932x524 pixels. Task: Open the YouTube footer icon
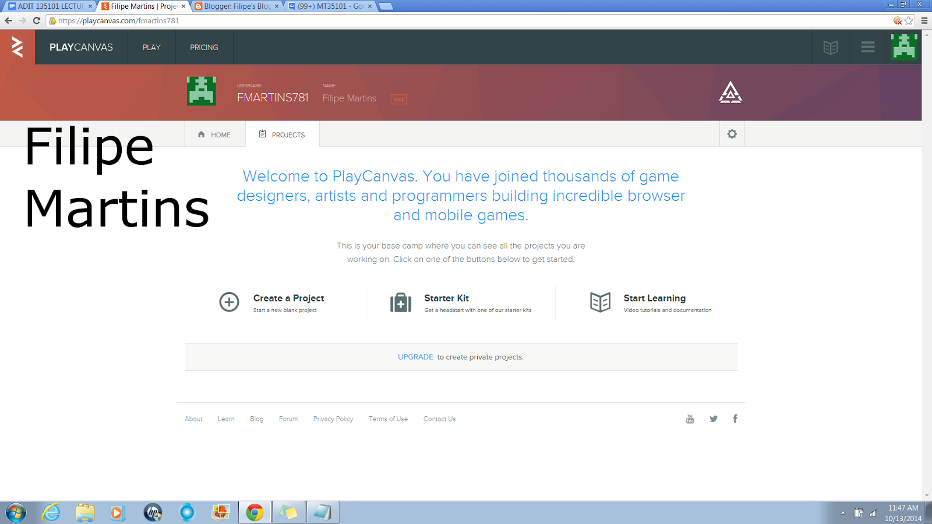(690, 419)
